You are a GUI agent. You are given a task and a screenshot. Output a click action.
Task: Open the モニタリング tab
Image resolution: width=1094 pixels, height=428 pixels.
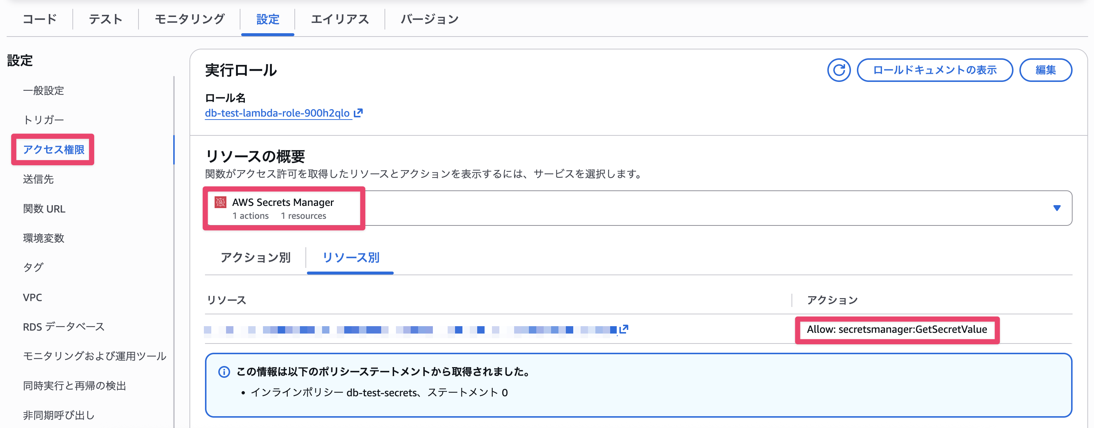click(189, 19)
